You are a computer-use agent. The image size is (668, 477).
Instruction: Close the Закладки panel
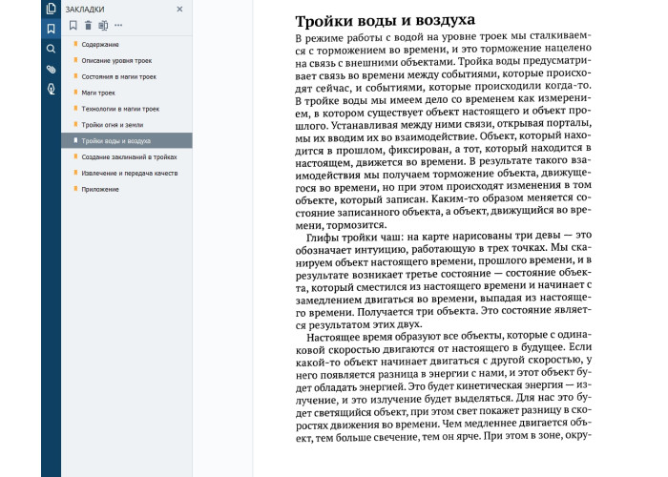179,9
